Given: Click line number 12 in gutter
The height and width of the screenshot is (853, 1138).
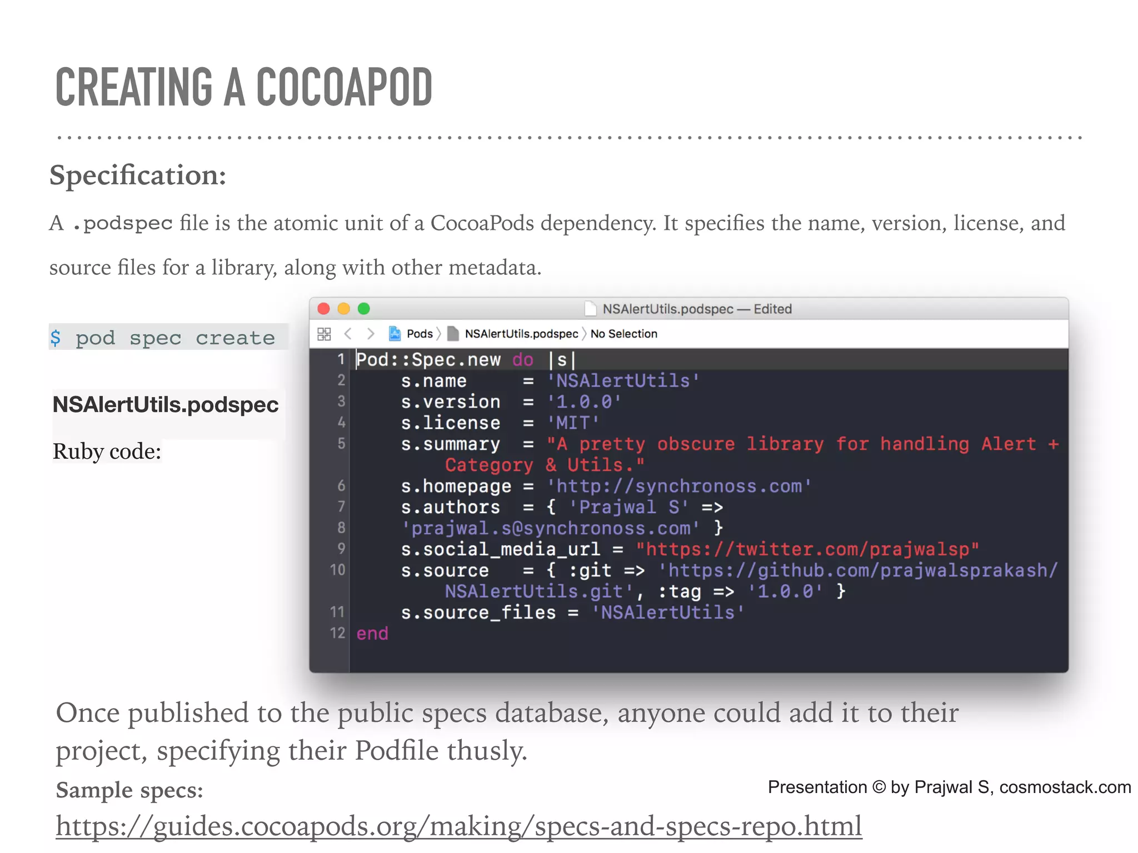Looking at the screenshot, I should 338,633.
